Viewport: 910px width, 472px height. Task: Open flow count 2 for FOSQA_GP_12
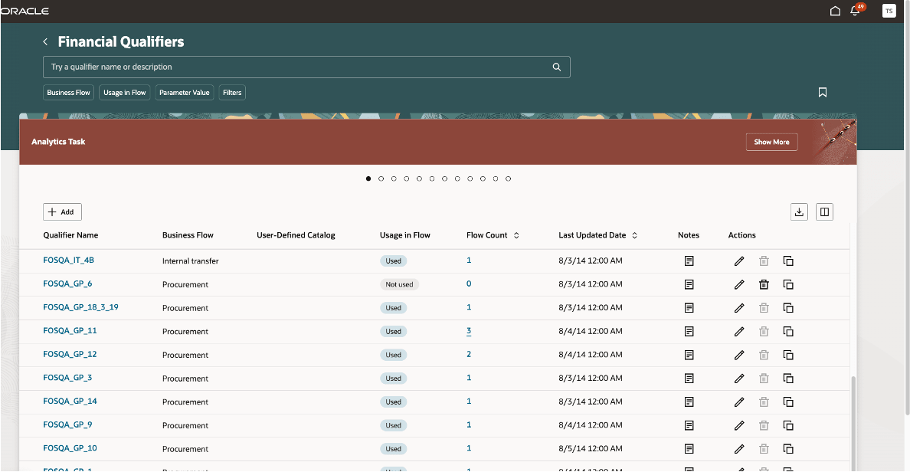469,354
